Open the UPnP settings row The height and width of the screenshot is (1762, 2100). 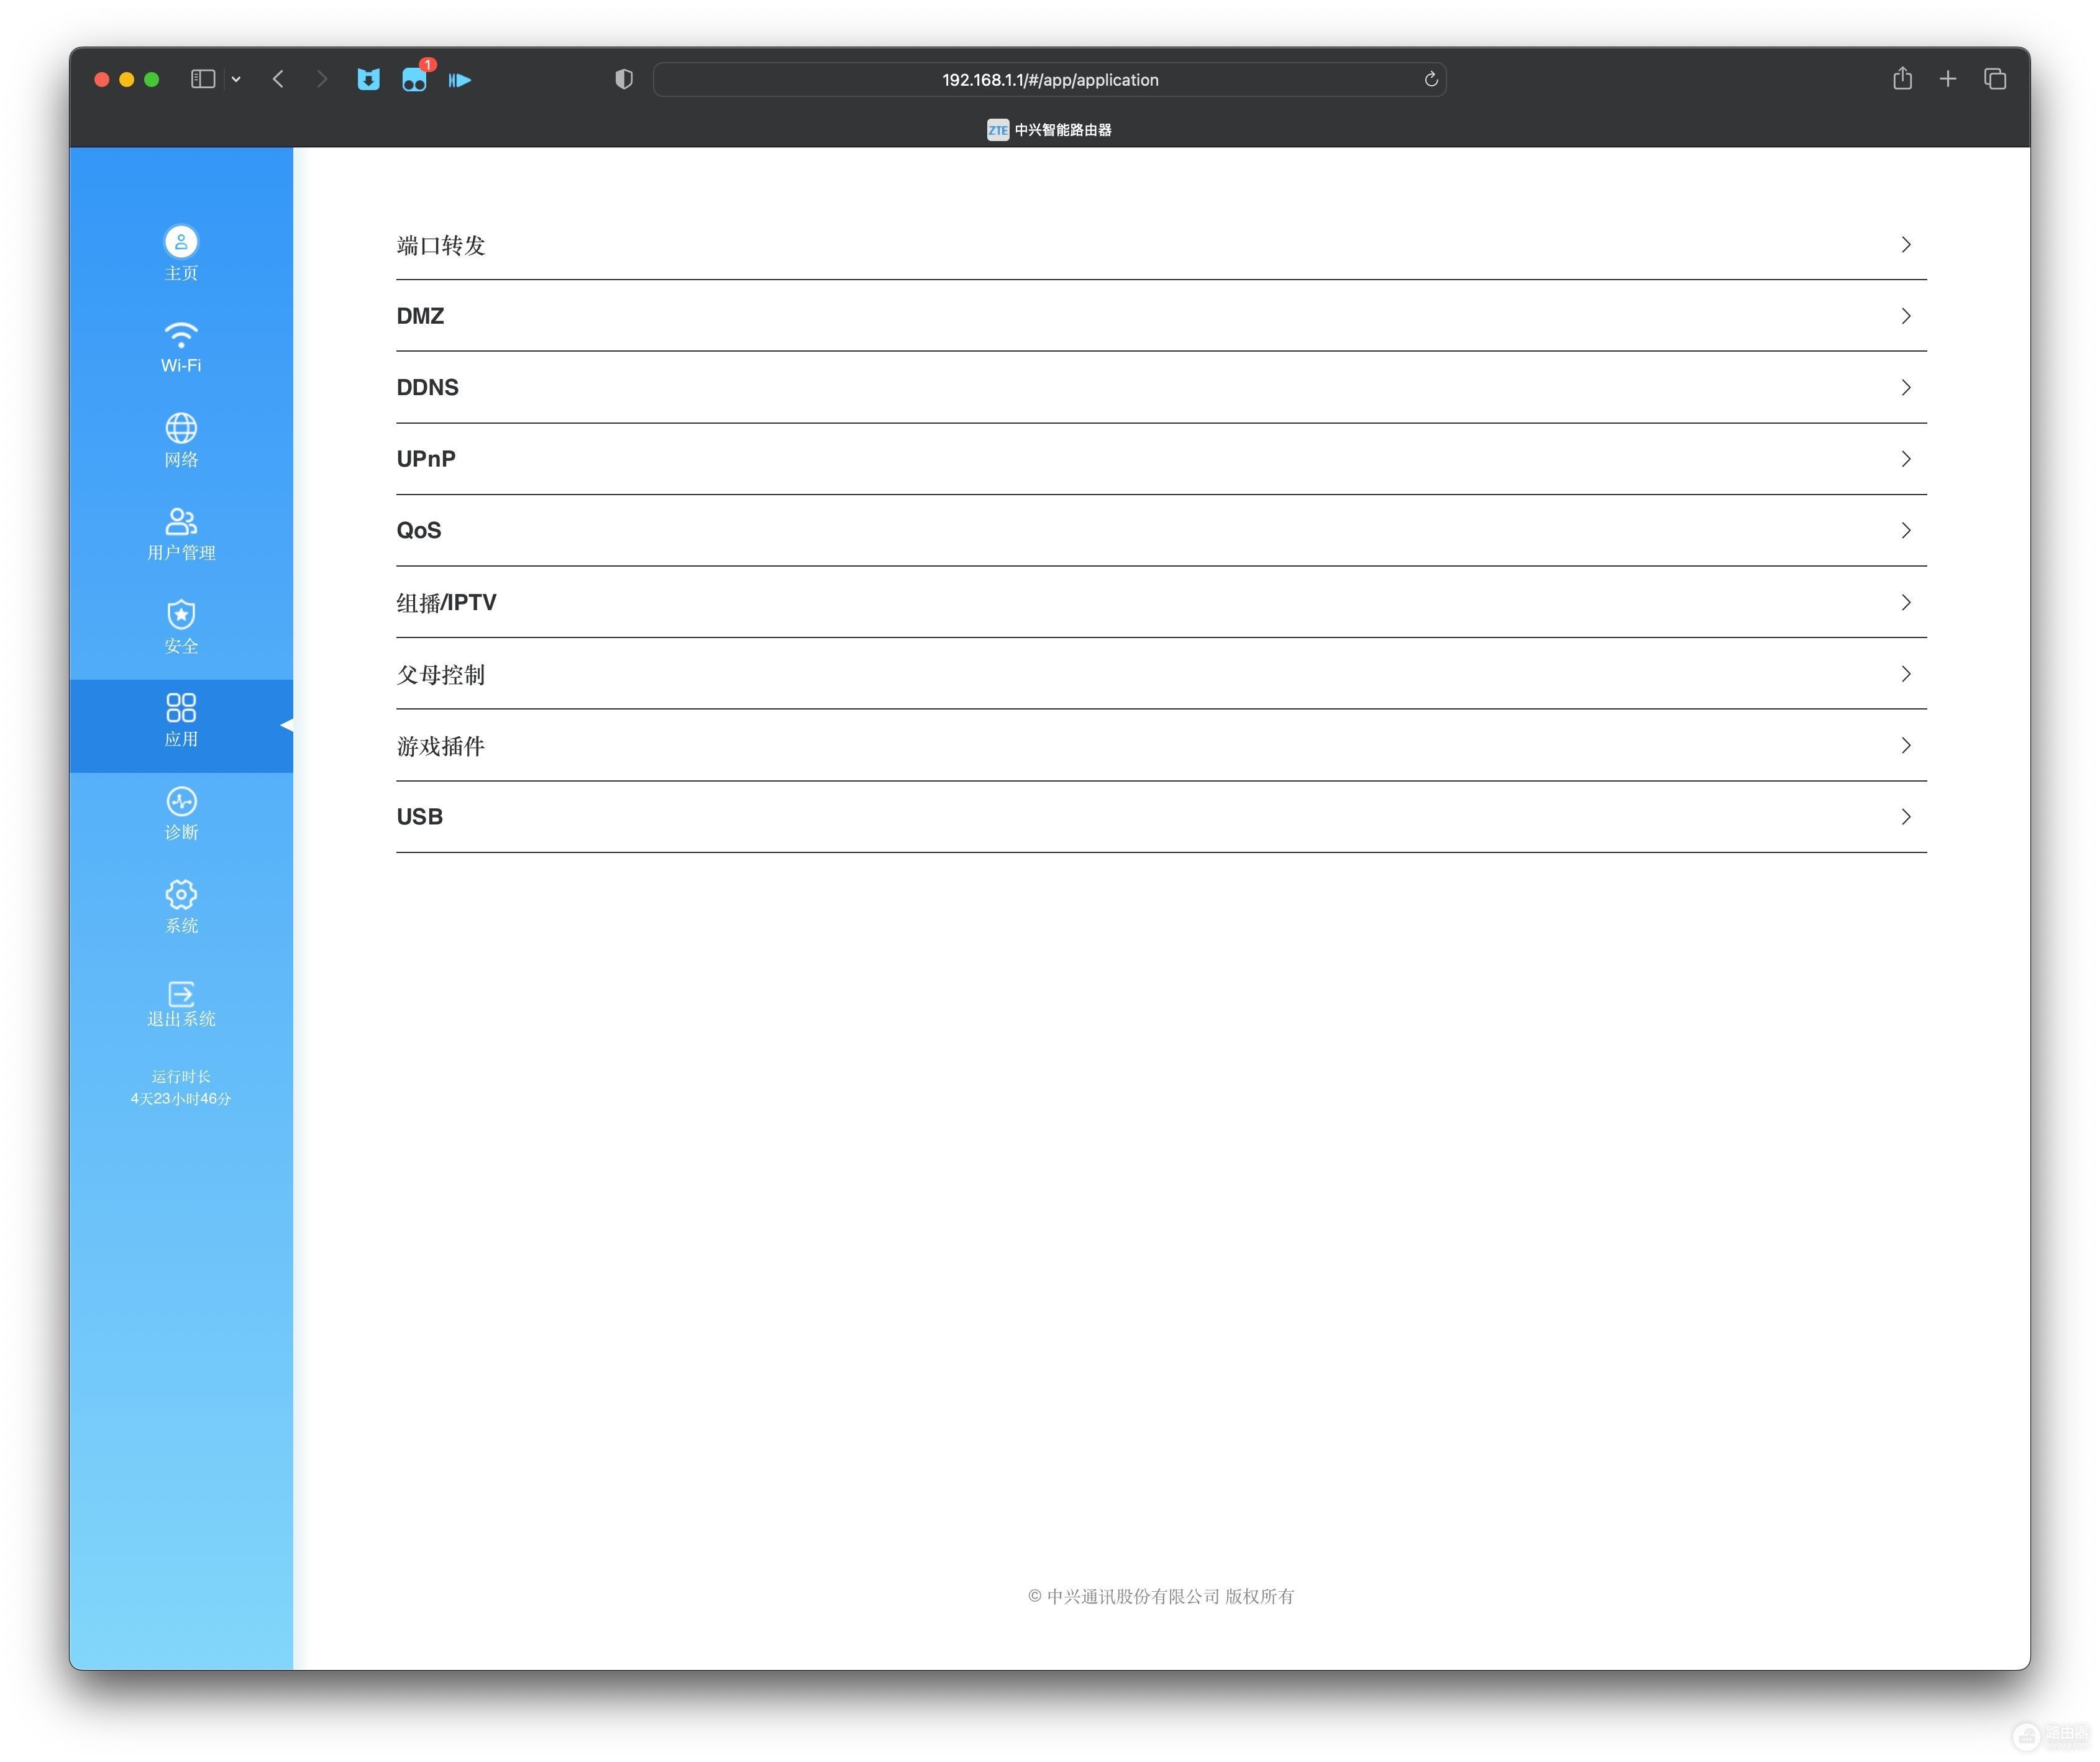pos(1161,459)
